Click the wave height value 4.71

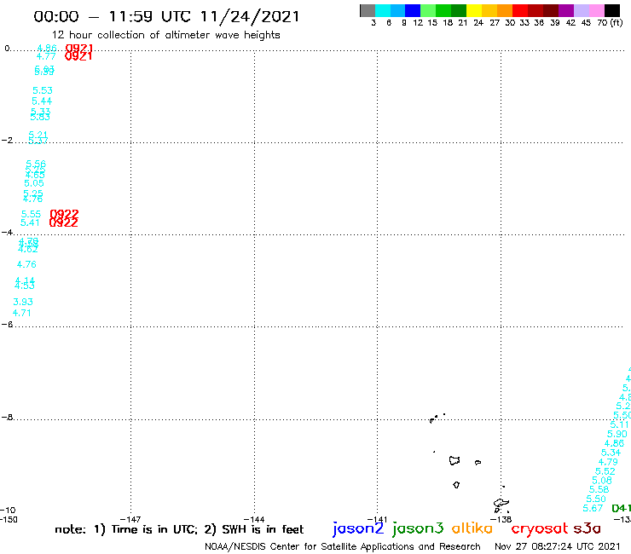coord(21,313)
